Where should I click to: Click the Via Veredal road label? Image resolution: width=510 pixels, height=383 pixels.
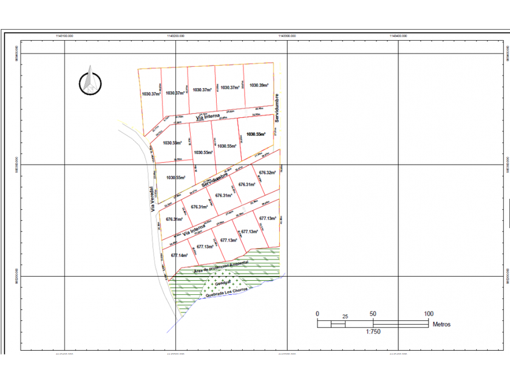tap(152, 199)
